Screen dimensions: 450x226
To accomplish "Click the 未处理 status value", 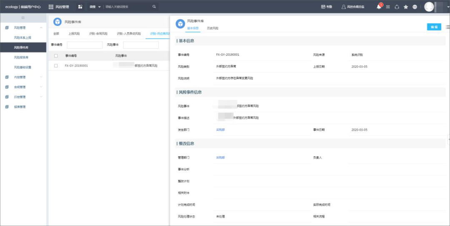I will (220, 216).
